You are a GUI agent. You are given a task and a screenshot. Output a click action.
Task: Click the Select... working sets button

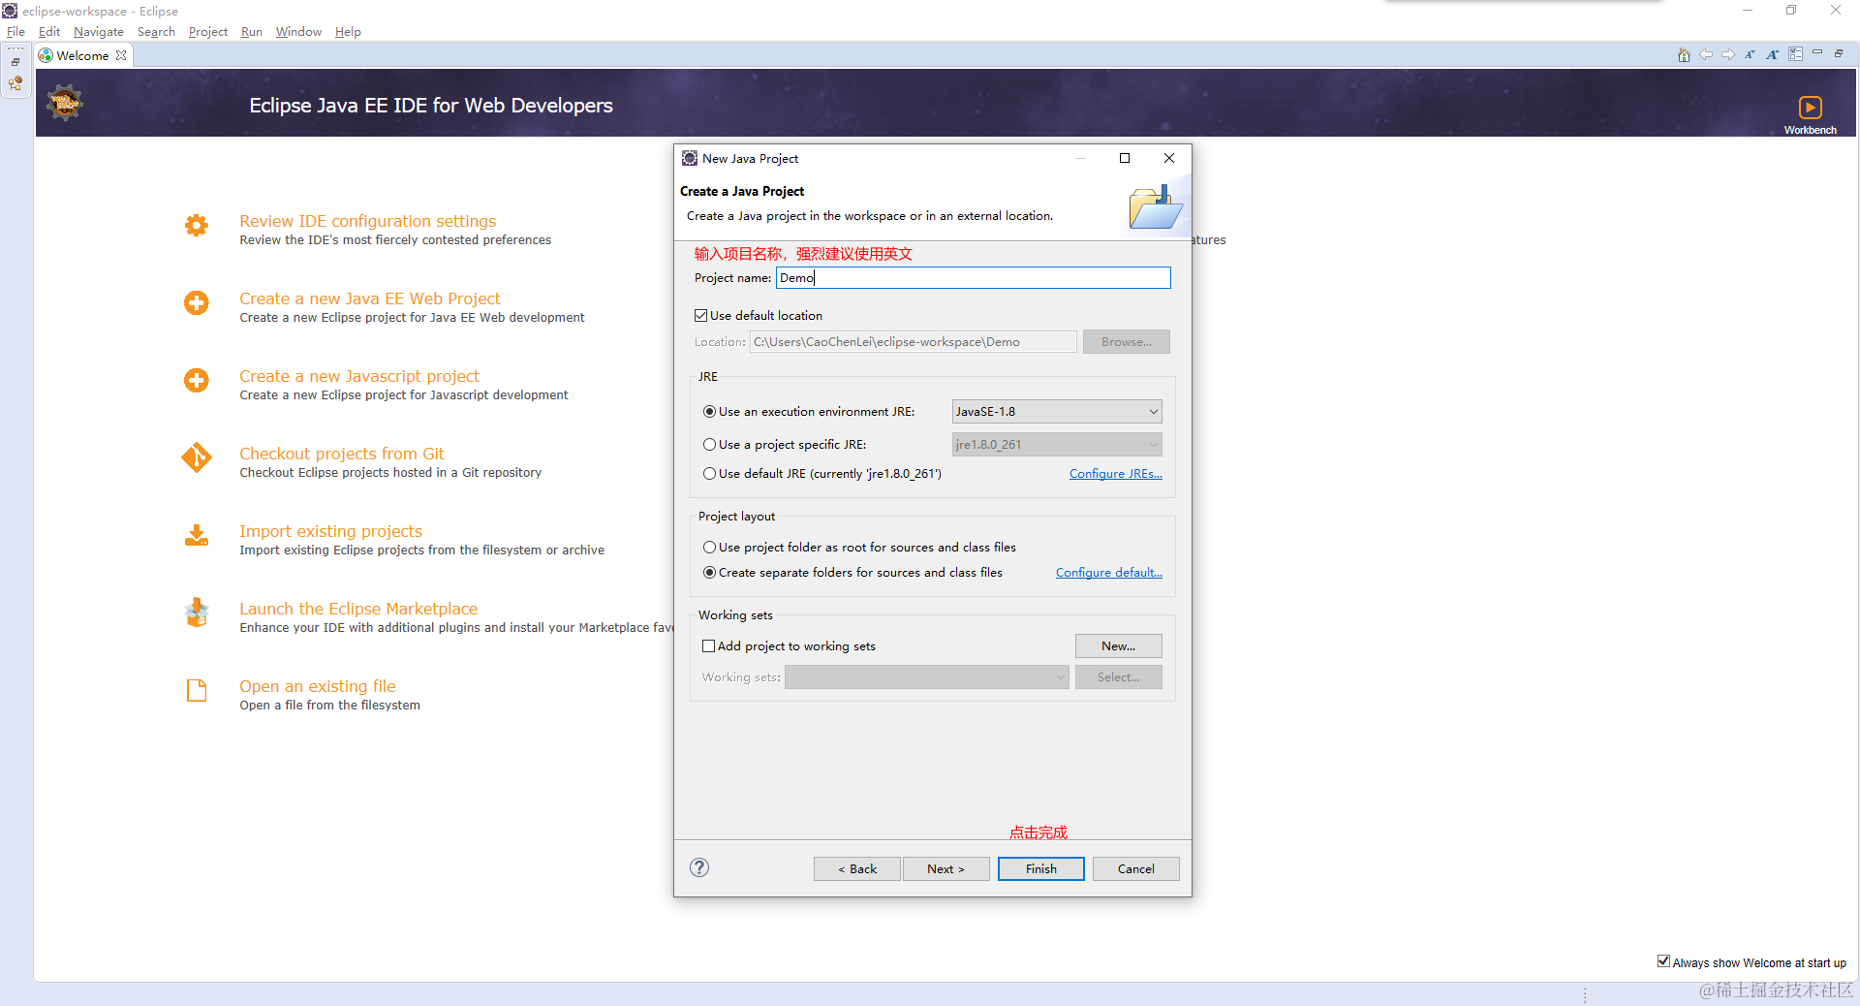pos(1118,676)
